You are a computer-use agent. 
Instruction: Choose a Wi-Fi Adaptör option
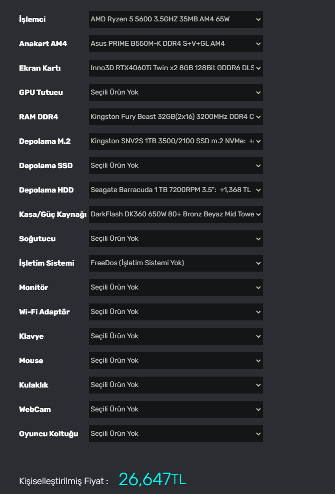click(x=175, y=312)
